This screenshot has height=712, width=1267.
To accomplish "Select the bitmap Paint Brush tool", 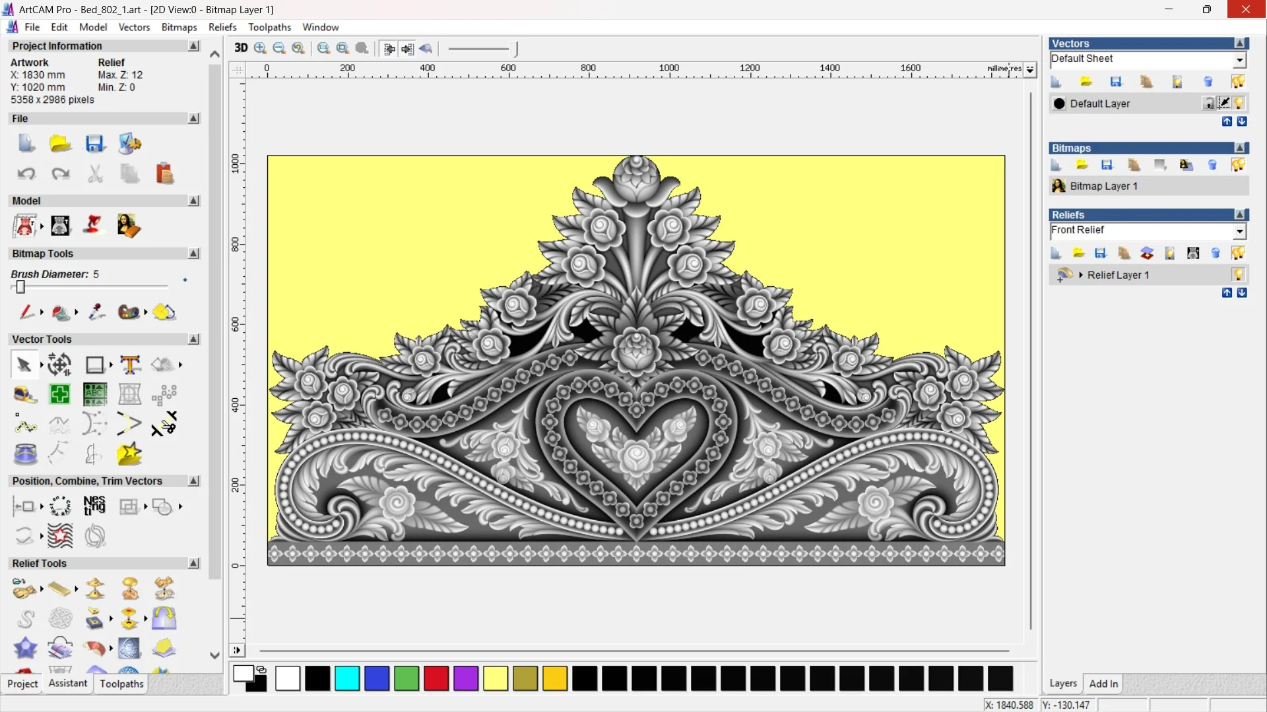I will pos(25,312).
